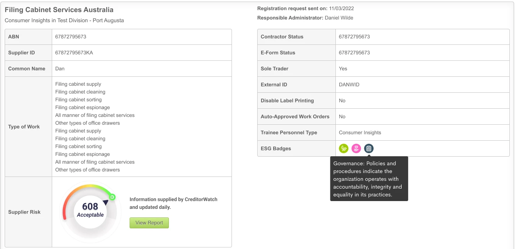The image size is (516, 249).
Task: Click the Supplier Risk row label
Action: [x=24, y=212]
